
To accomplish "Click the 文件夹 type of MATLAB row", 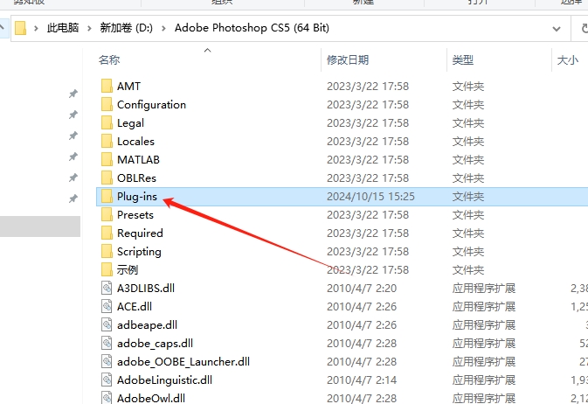I will [x=468, y=159].
